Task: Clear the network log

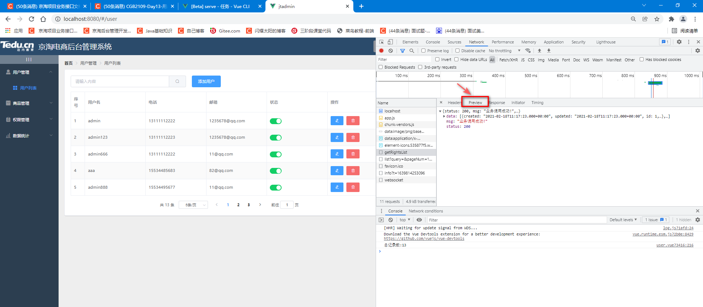Action: point(391,51)
